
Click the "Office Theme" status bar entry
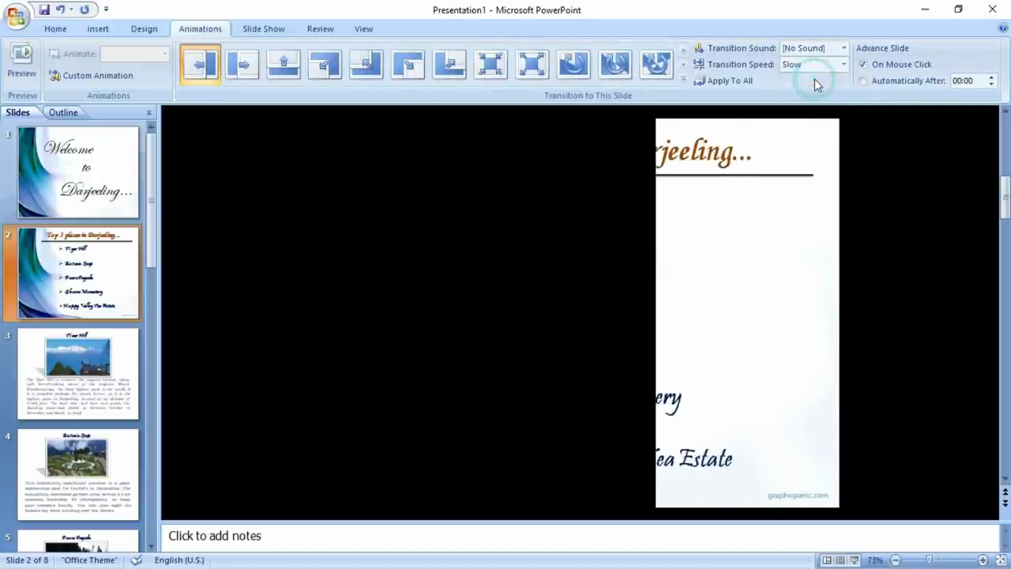point(89,560)
